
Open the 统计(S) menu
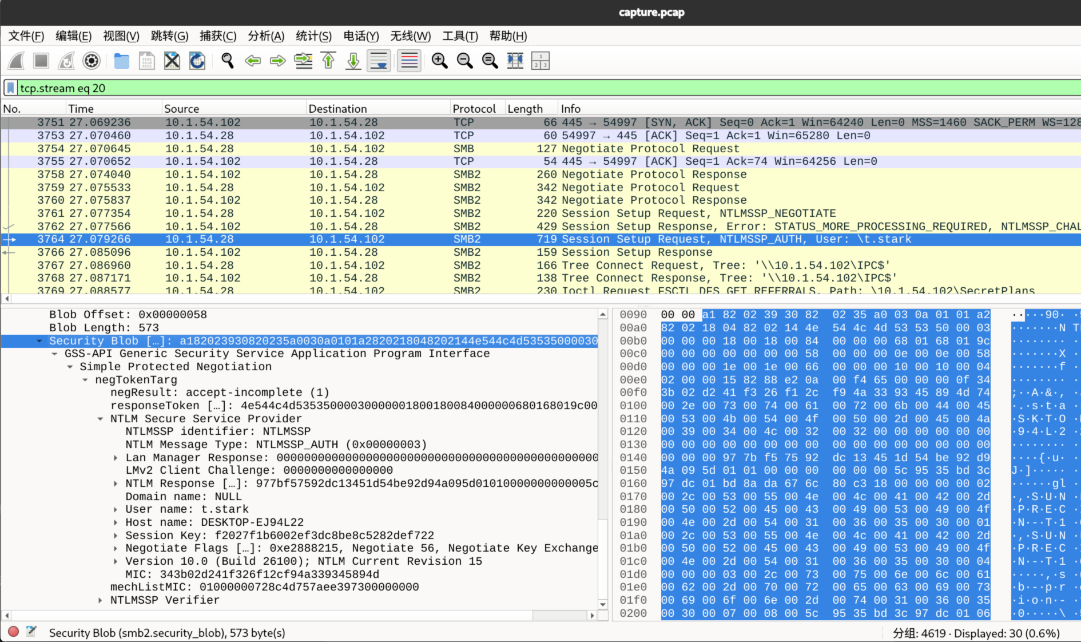click(x=313, y=36)
